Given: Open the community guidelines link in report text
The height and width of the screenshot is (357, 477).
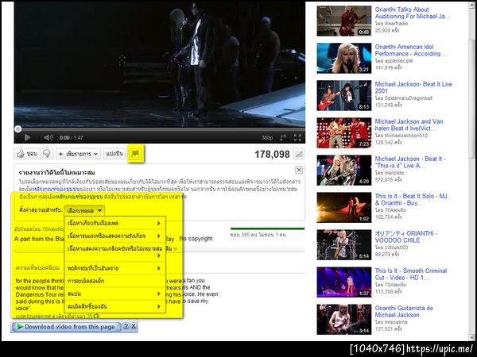Looking at the screenshot, I should tap(56, 189).
